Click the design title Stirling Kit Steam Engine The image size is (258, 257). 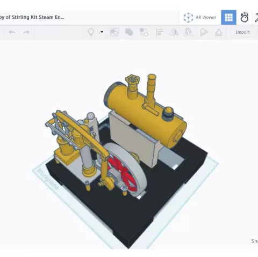pyautogui.click(x=32, y=17)
